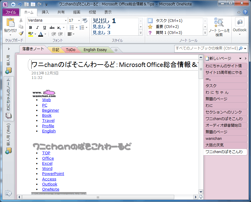Open highlight color dropdown arrow
Viewport: 251px width, 202px height.
(x=36, y=34)
